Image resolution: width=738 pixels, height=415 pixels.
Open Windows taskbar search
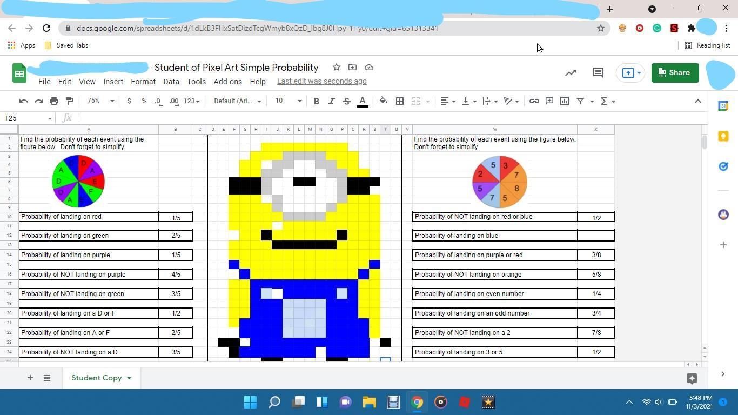click(x=274, y=402)
